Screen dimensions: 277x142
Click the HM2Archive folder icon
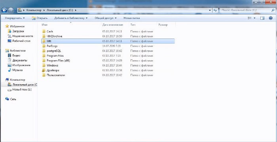click(x=44, y=36)
